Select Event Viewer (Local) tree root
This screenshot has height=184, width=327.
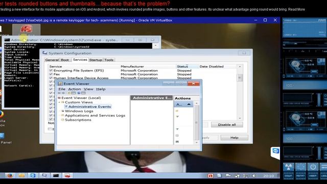(81, 98)
